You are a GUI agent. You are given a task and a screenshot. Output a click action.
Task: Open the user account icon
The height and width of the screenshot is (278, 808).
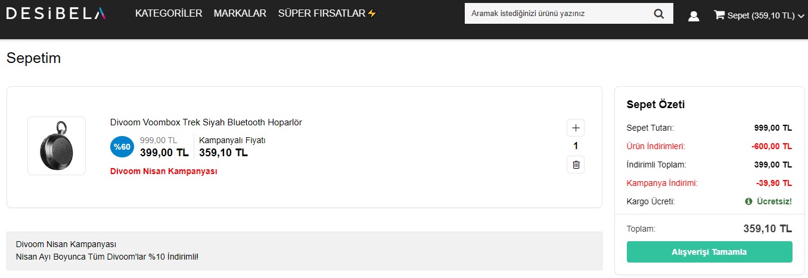(694, 16)
